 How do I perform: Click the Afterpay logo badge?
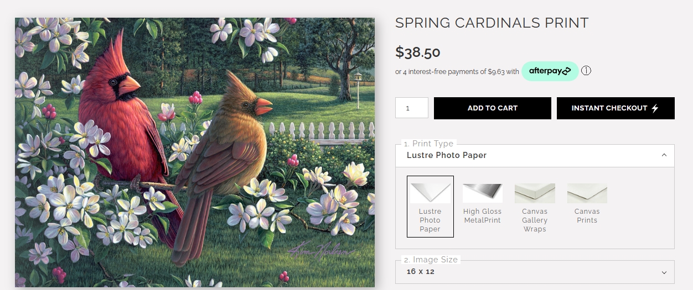click(550, 71)
